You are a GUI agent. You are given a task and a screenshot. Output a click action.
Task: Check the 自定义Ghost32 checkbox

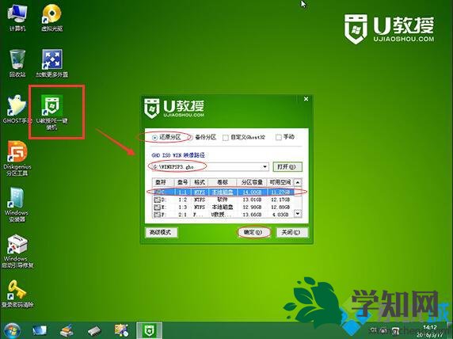coord(226,138)
